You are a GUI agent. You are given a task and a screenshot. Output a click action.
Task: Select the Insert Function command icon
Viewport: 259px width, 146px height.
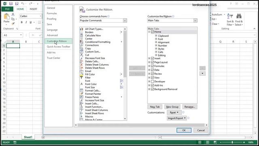point(81,107)
